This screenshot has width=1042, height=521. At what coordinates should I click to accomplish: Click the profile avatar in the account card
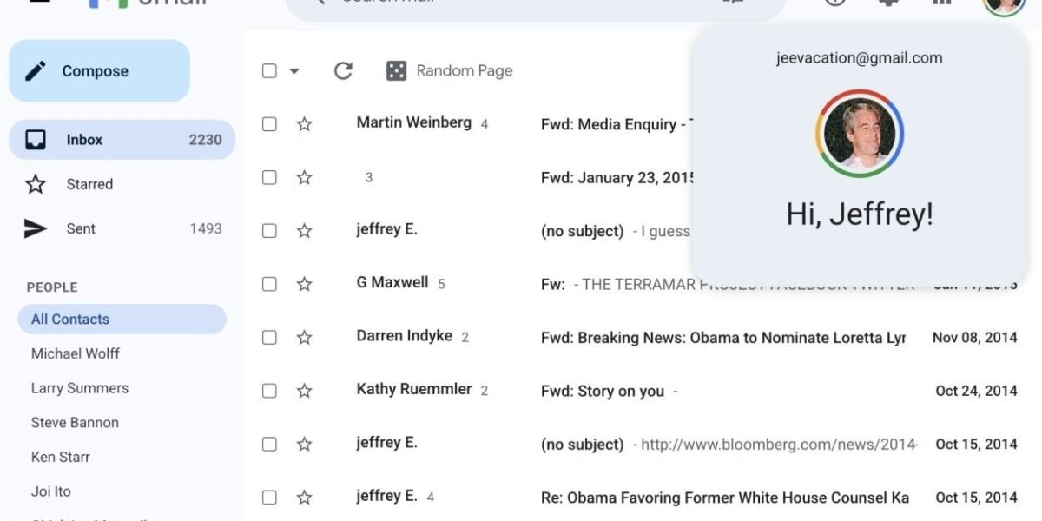(x=859, y=135)
